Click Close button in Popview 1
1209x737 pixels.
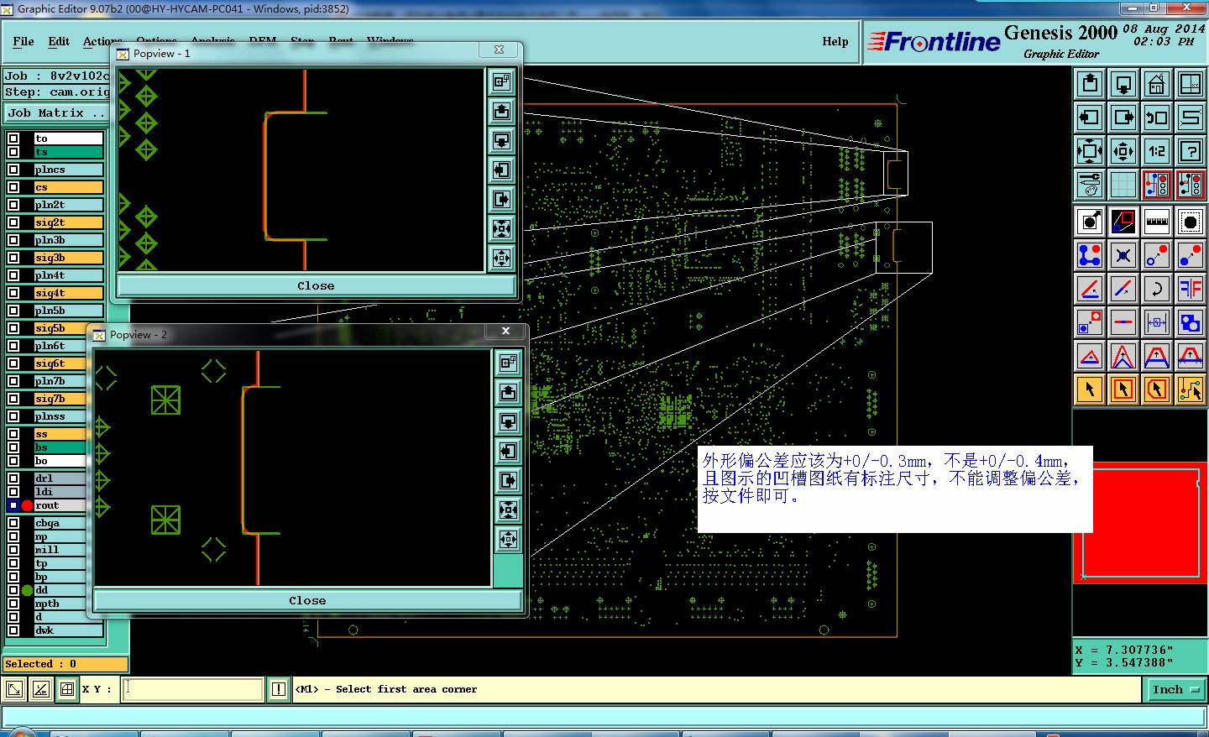coord(316,286)
